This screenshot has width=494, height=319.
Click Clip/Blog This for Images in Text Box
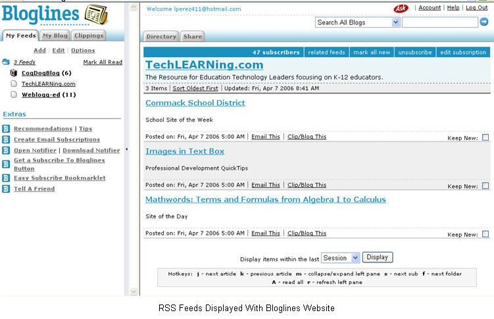click(307, 185)
